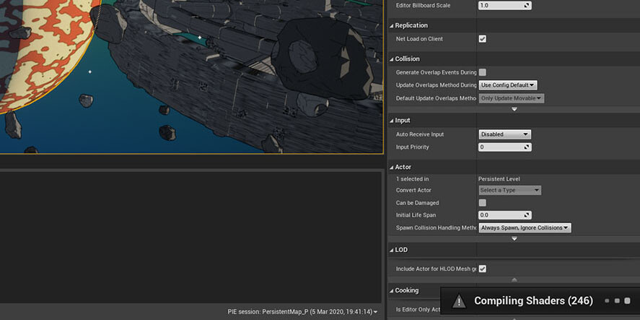Image resolution: width=640 pixels, height=320 pixels.
Task: Click the PIE session dropdown arrow
Action: click(x=375, y=312)
